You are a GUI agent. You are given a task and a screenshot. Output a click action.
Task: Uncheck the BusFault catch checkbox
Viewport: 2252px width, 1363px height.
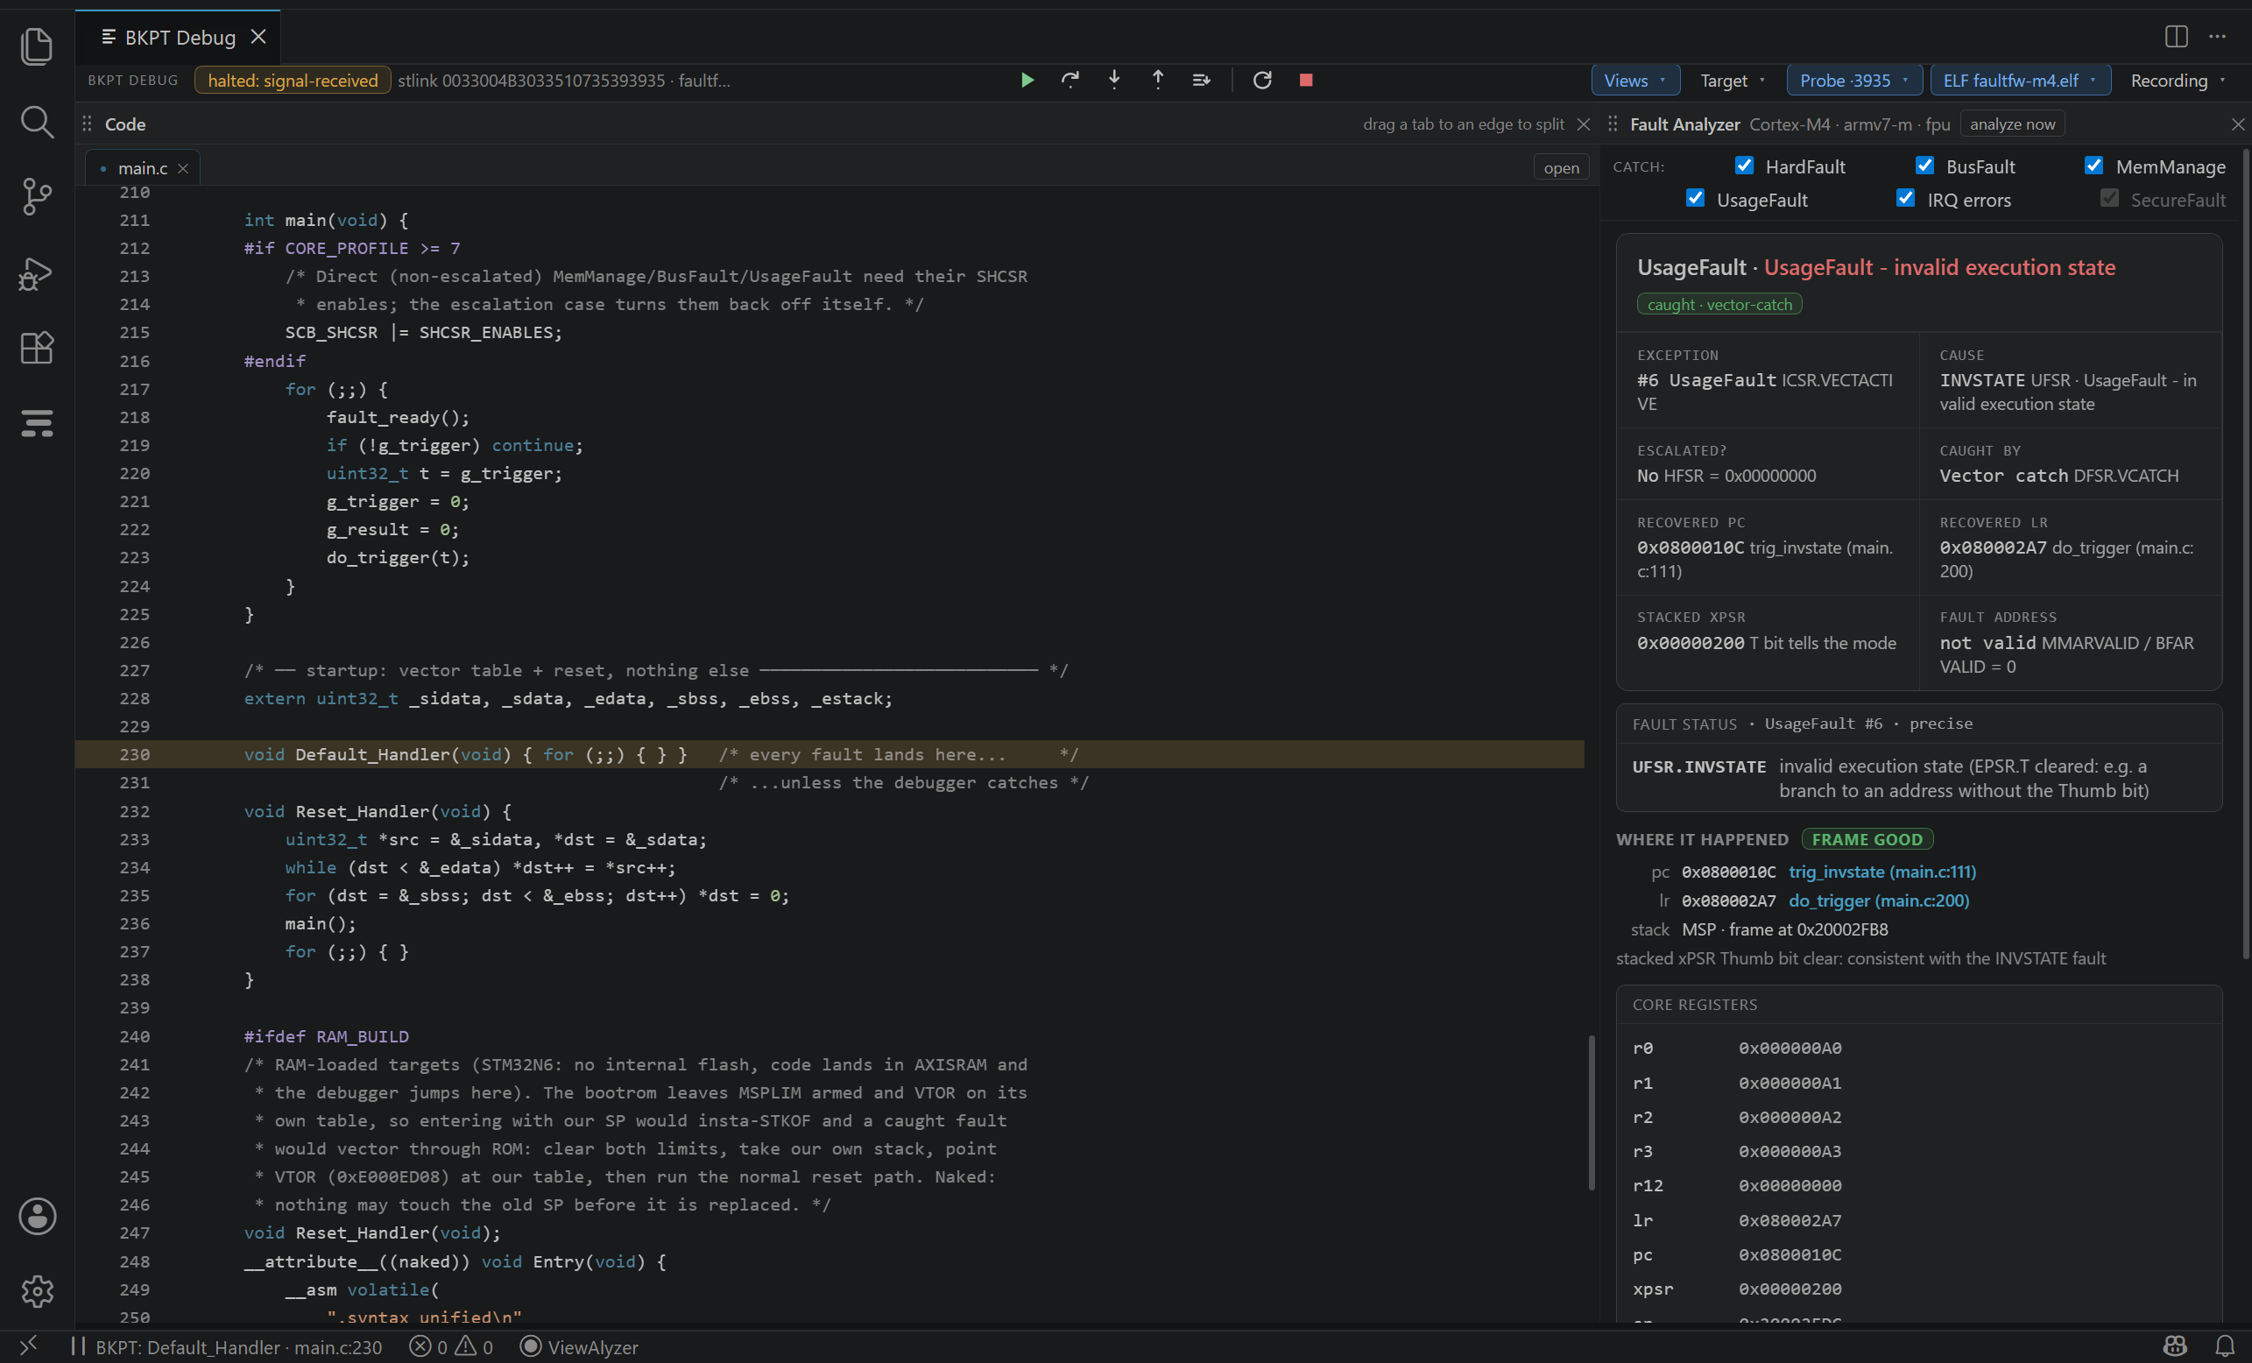coord(1924,166)
